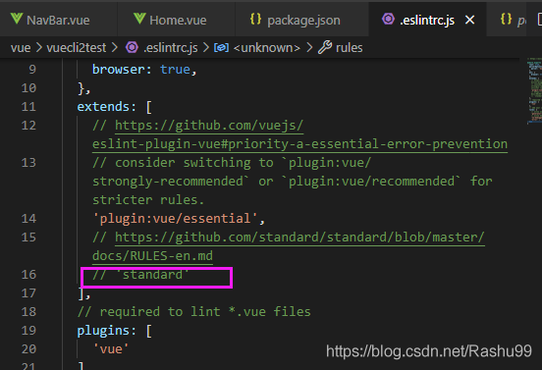Expand the vue breadcrumb folder
The width and height of the screenshot is (542, 370).
click(x=21, y=48)
